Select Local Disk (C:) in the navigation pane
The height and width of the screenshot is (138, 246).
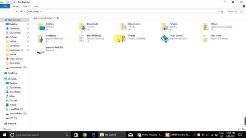pyautogui.click(x=16, y=109)
